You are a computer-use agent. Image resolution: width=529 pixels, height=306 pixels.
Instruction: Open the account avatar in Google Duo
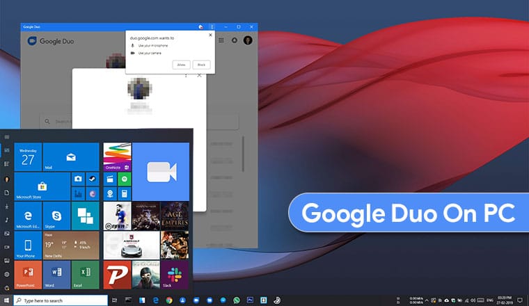point(248,40)
